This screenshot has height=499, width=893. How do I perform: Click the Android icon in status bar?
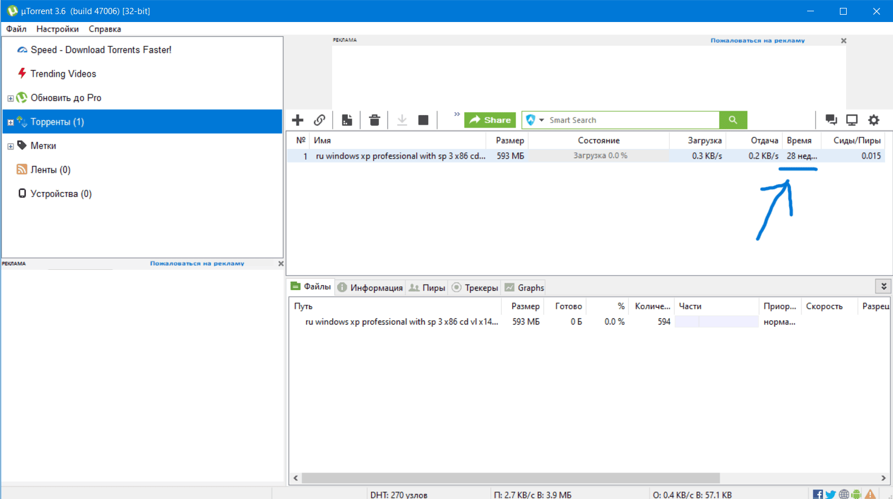[856, 494]
